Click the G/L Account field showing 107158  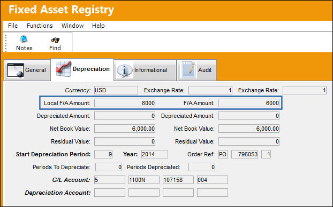(178, 180)
